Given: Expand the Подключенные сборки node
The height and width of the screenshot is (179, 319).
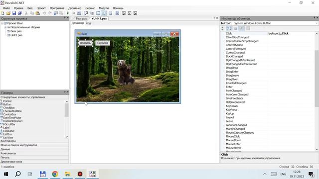Looking at the screenshot, I should tap(5, 27).
